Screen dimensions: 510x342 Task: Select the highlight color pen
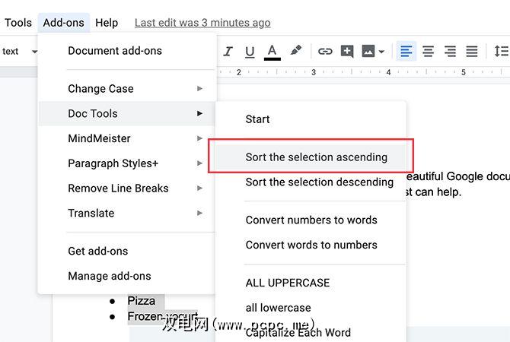point(295,51)
